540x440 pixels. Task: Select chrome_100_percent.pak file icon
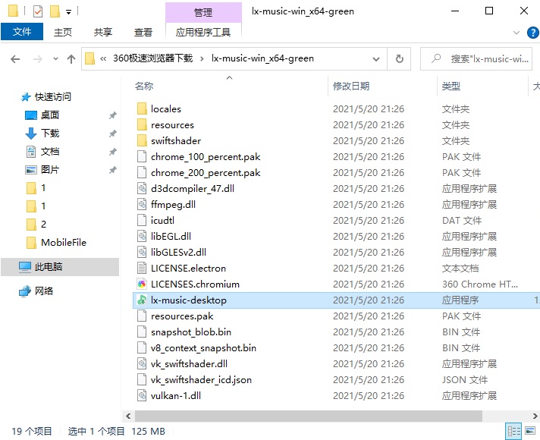pos(142,157)
